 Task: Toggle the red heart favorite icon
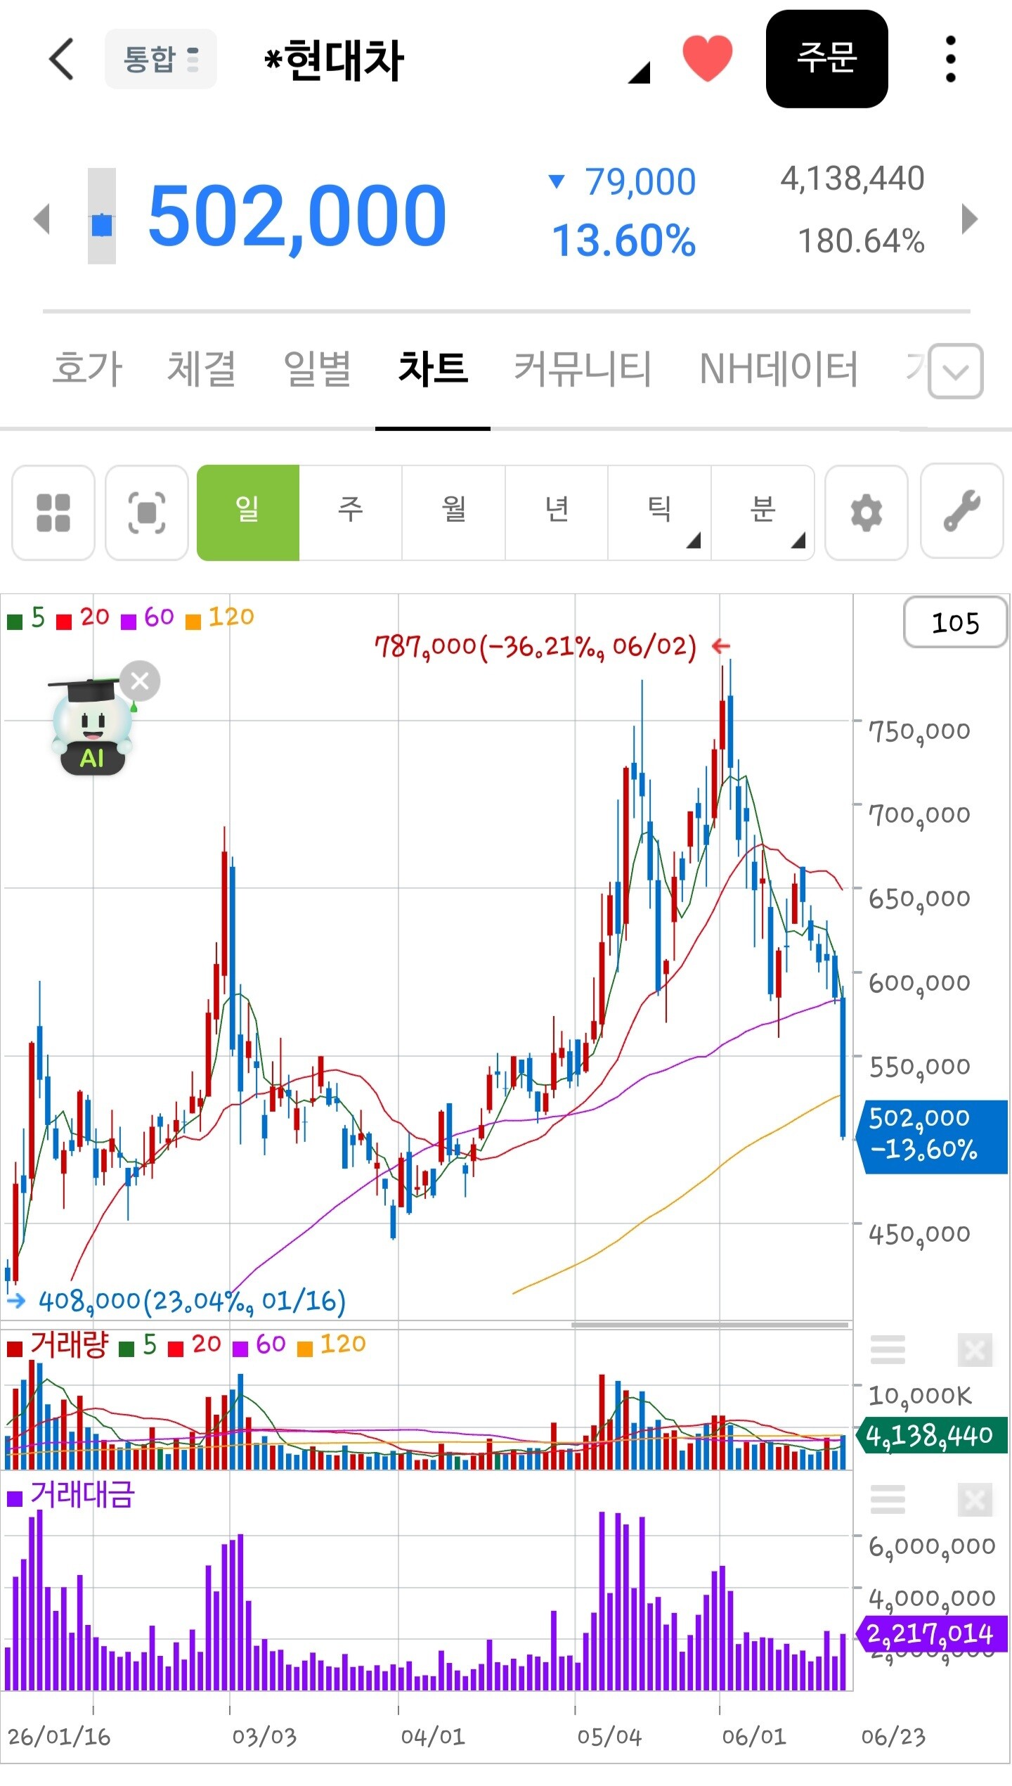[707, 58]
